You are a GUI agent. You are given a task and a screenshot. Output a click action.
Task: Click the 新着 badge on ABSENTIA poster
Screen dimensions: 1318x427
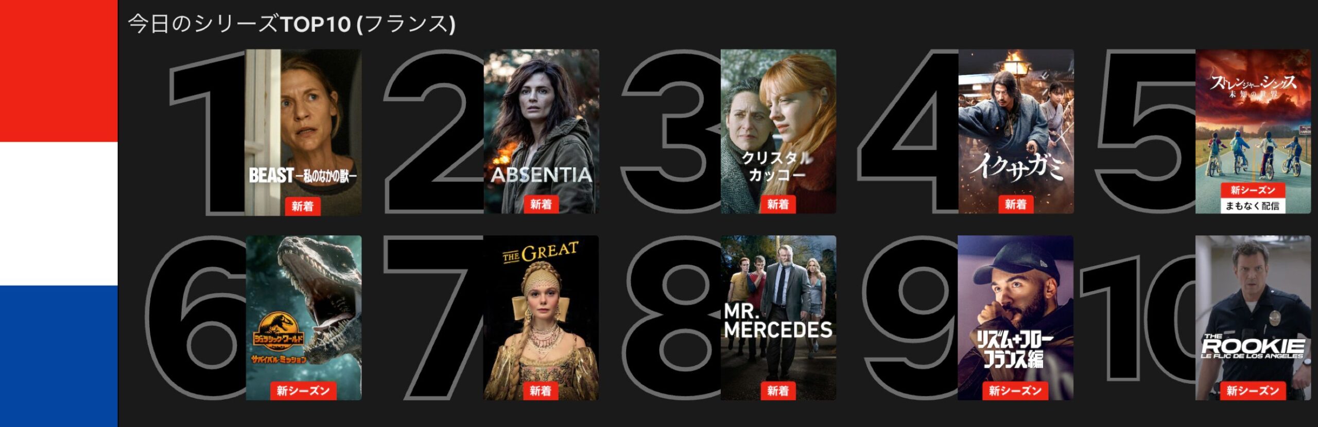541,205
